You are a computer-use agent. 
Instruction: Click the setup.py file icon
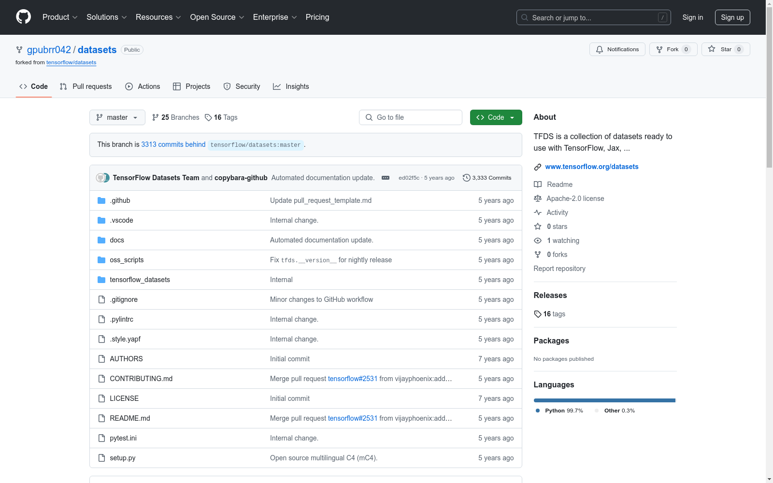coord(101,458)
